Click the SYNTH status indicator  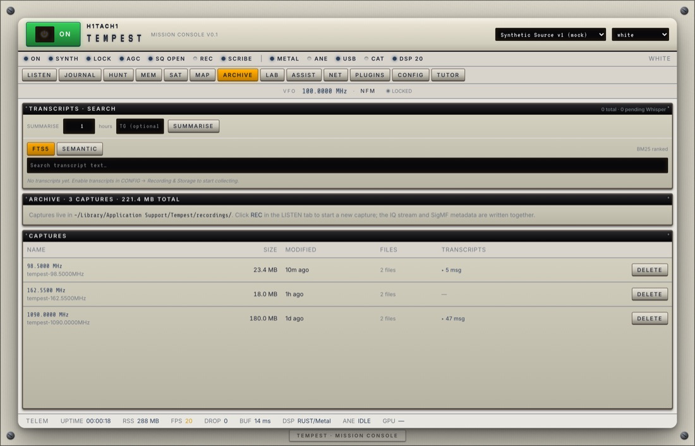coord(63,59)
